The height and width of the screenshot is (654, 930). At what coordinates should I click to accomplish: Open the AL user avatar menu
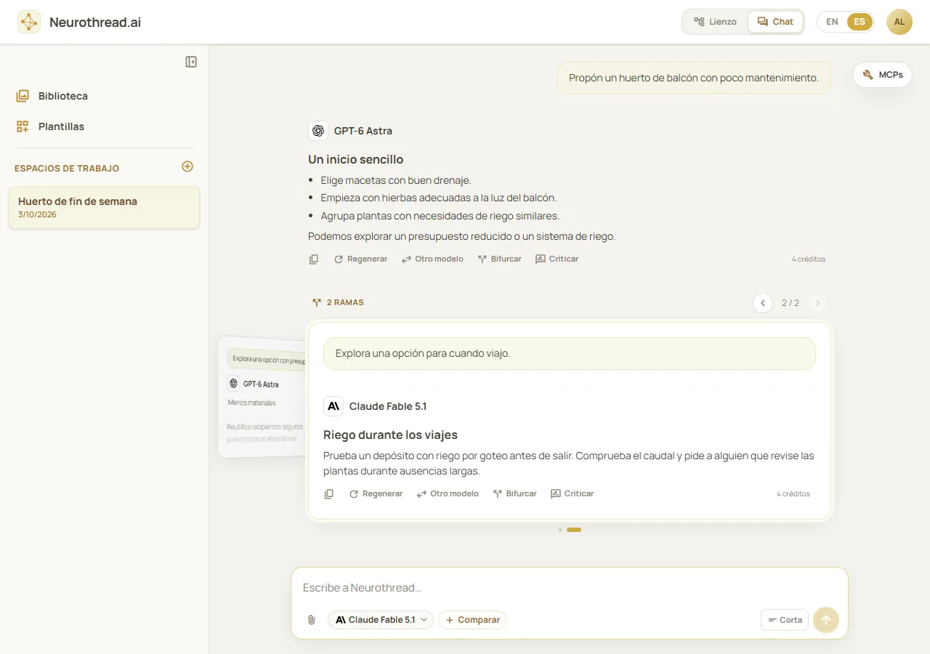click(x=899, y=22)
